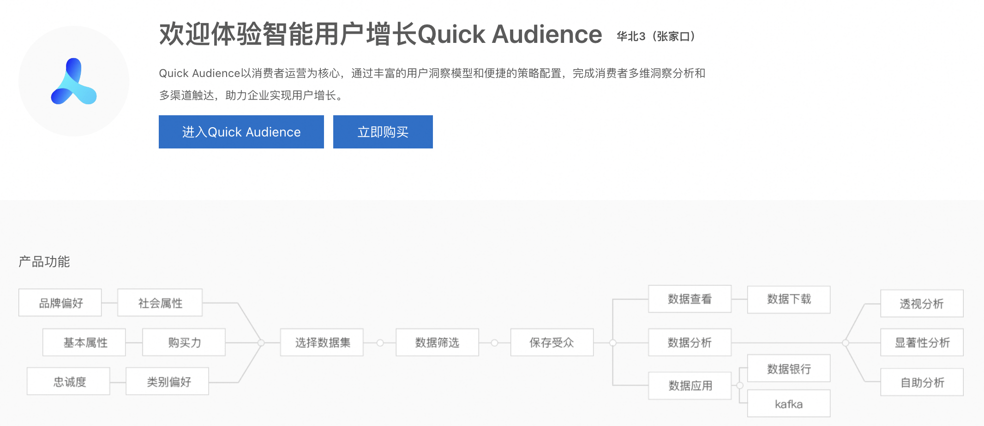Click the 忠诚度 node
The height and width of the screenshot is (426, 984).
[68, 381]
